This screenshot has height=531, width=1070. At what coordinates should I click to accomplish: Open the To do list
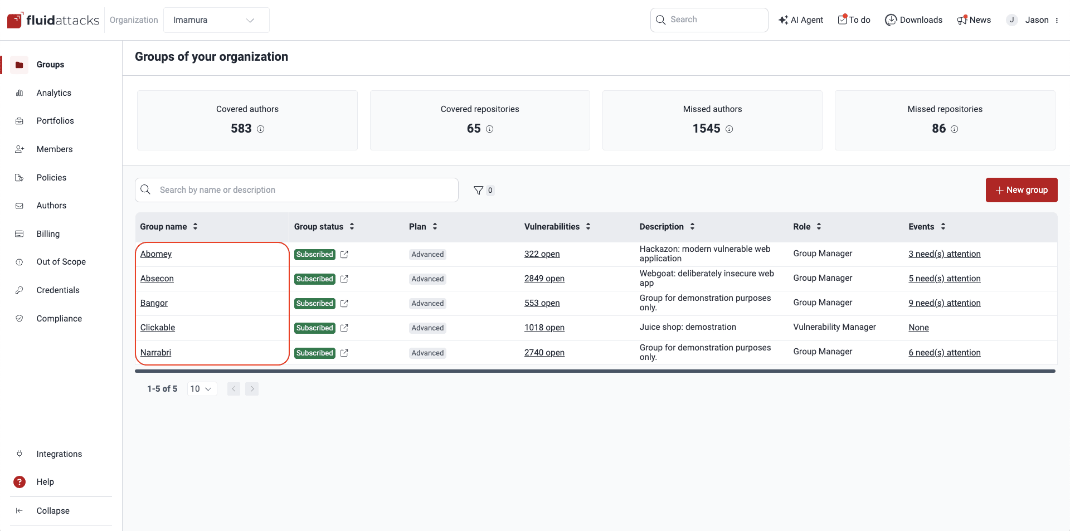[x=854, y=20]
